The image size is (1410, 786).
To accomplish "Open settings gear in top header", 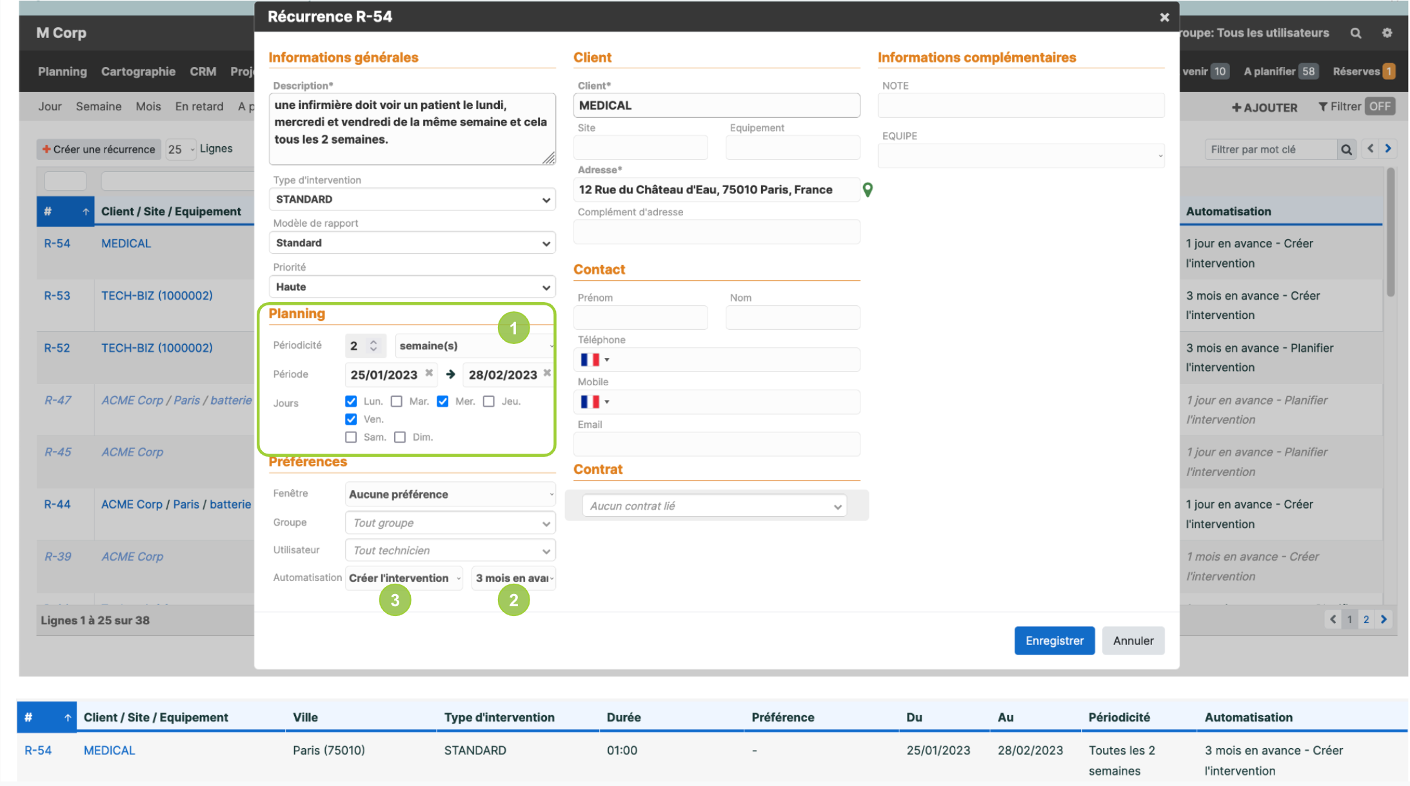I will [1387, 33].
